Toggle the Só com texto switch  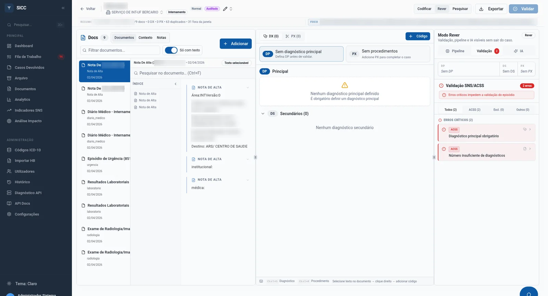coord(171,50)
